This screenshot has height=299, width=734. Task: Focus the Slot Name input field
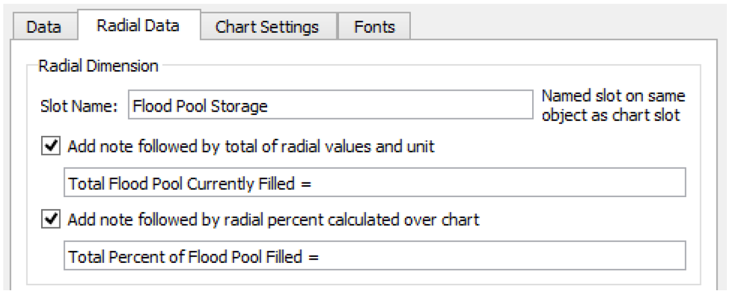(x=330, y=106)
